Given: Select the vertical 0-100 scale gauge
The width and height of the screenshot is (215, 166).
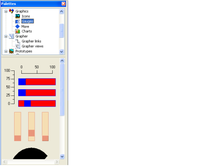Looking at the screenshot, I should (x=10, y=87).
